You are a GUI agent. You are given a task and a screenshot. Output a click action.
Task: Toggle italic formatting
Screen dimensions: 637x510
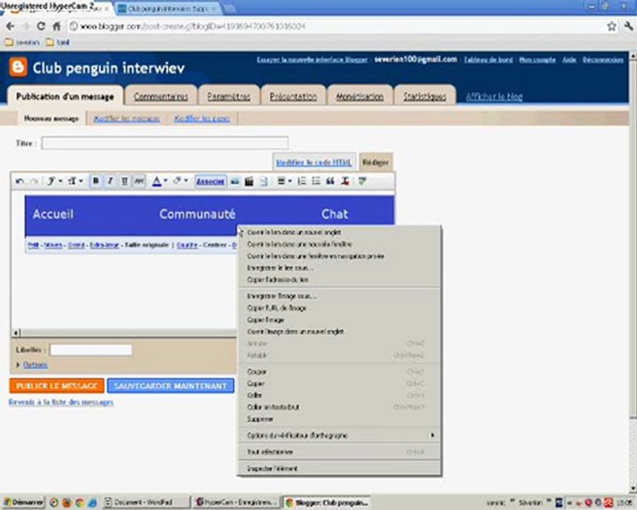tap(110, 181)
